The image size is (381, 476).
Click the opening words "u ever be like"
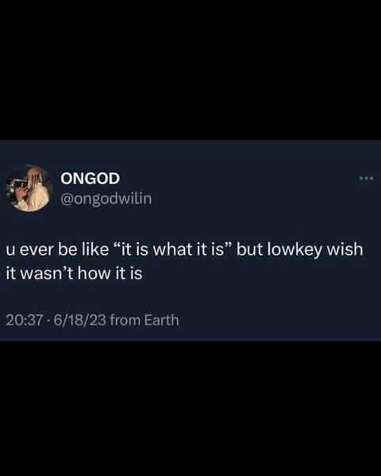pos(57,250)
